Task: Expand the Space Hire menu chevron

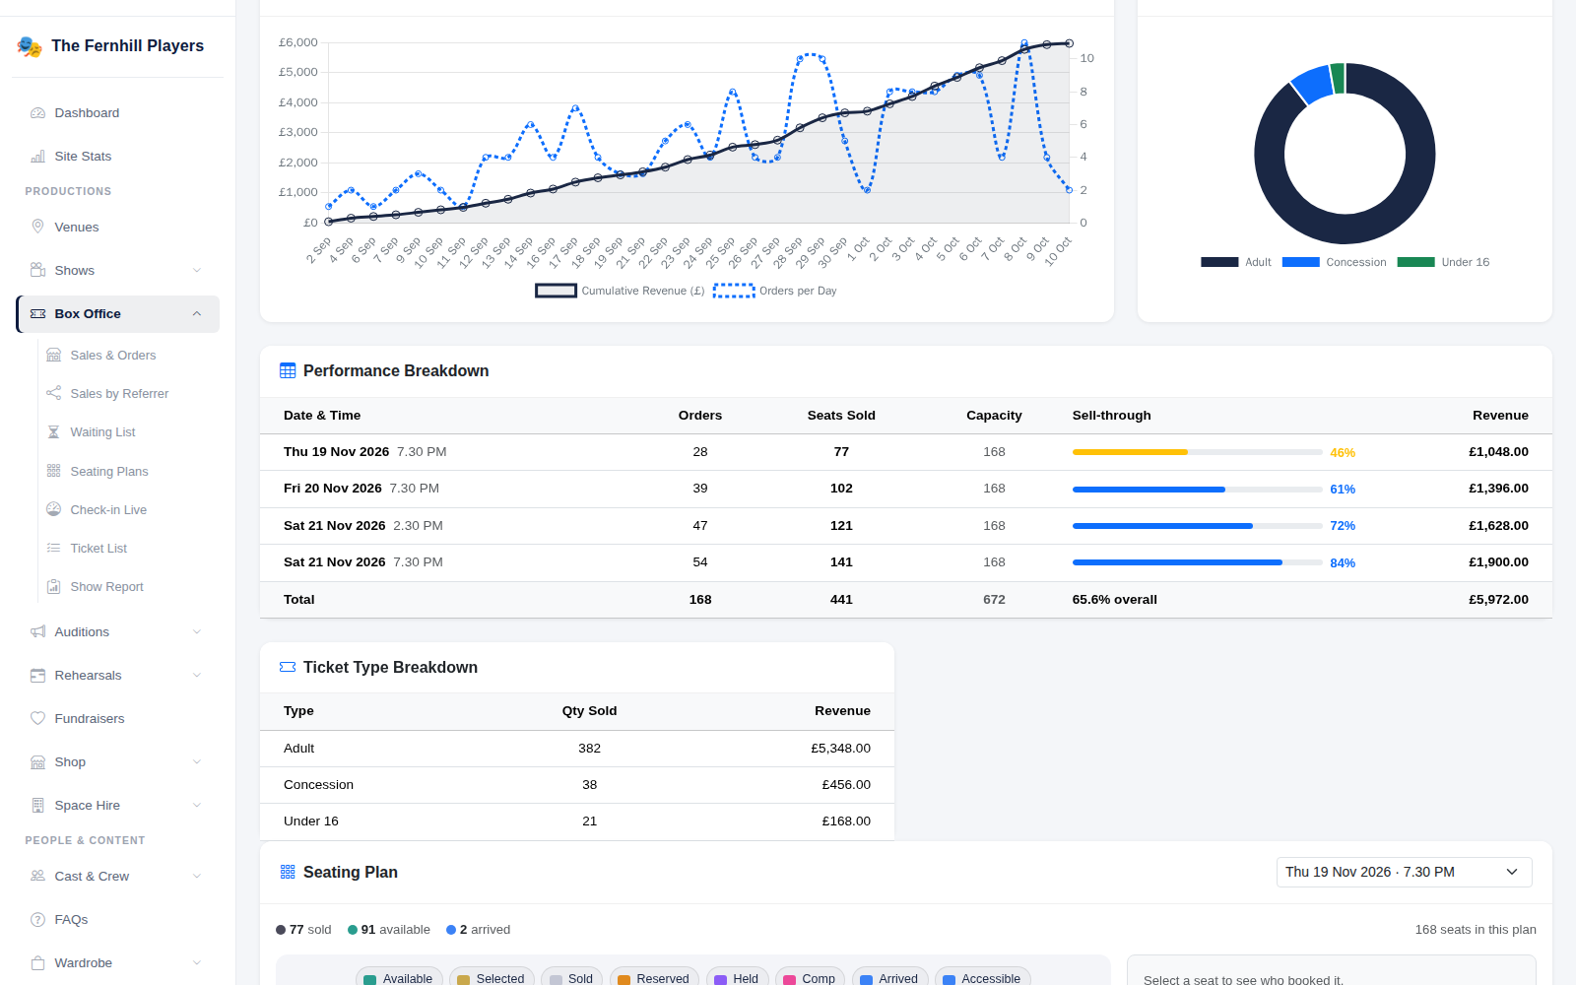Action: point(197,806)
